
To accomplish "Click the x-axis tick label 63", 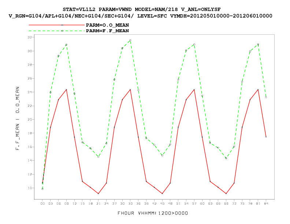I will coord(210,204).
